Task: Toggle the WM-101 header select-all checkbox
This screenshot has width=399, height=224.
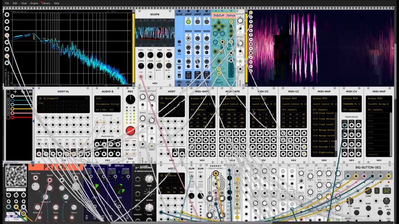Action: pos(8,92)
